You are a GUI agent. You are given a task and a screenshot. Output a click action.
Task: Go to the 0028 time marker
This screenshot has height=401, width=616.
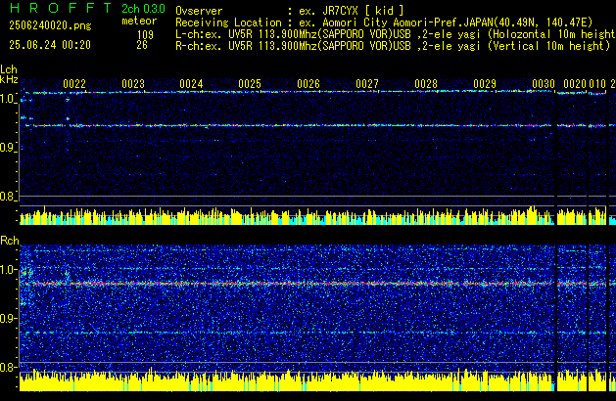click(x=426, y=84)
